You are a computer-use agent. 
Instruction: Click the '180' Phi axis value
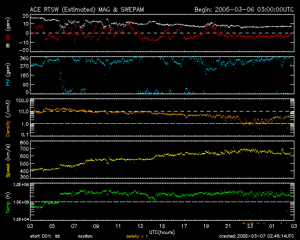[x=24, y=75]
